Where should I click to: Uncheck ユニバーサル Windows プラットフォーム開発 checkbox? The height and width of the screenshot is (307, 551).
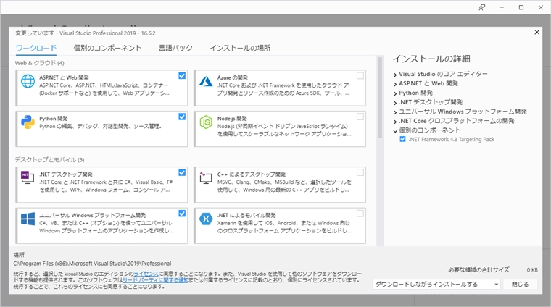[182, 214]
